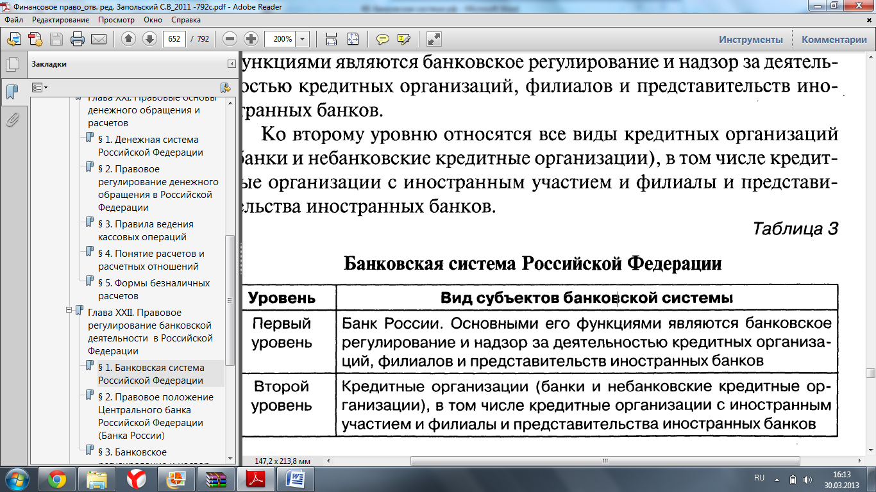Click the table title Банковская система Российской Федерации
Screen dimensions: 876x492
pos(533,264)
